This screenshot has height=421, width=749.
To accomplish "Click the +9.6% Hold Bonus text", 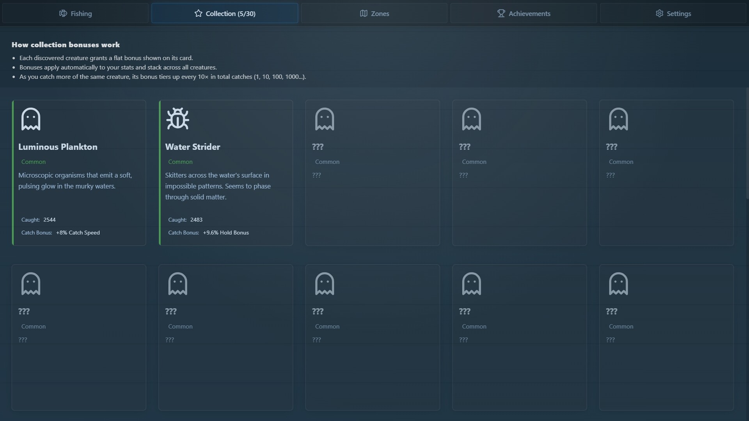I will 225,233.
